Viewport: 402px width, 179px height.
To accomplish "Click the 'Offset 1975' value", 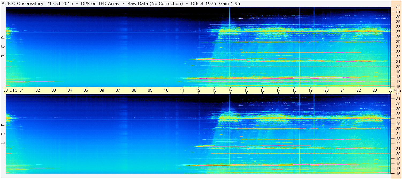I will [203, 3].
